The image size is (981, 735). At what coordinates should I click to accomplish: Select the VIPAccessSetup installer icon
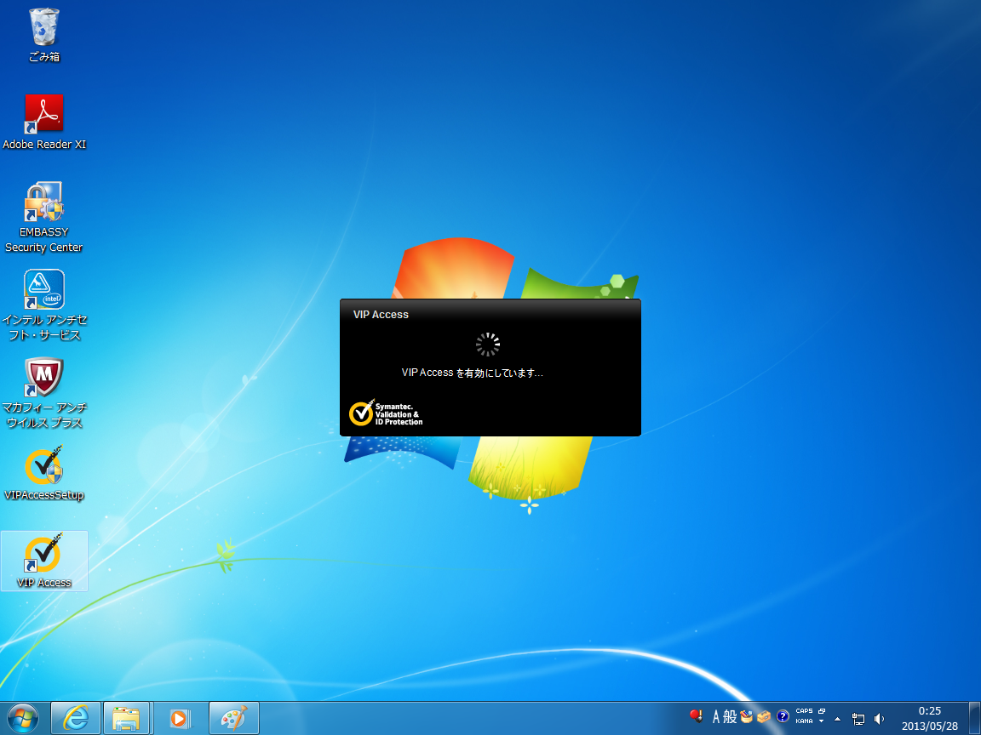[x=43, y=465]
